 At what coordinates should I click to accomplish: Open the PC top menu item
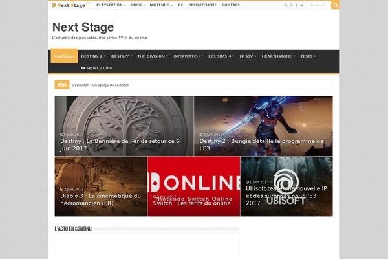[180, 5]
